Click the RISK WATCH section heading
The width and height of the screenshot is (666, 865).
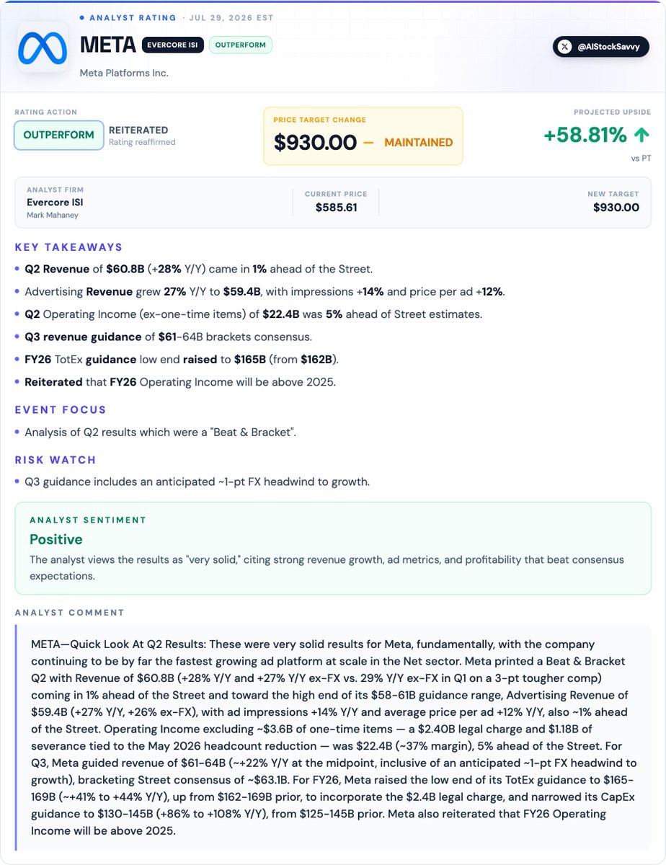tap(55, 460)
